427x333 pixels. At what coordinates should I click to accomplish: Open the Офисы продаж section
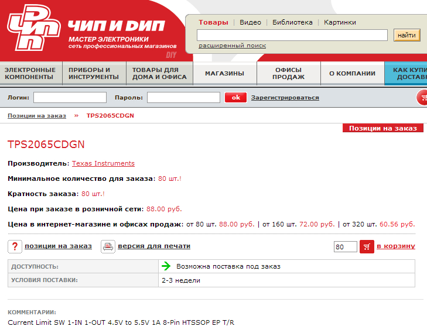[x=288, y=74]
